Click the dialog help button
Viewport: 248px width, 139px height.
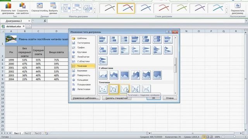169,32
